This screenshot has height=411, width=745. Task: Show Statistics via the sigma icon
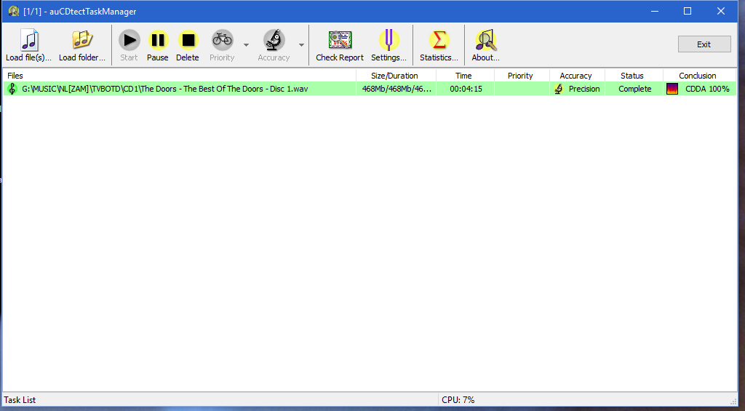click(x=439, y=40)
